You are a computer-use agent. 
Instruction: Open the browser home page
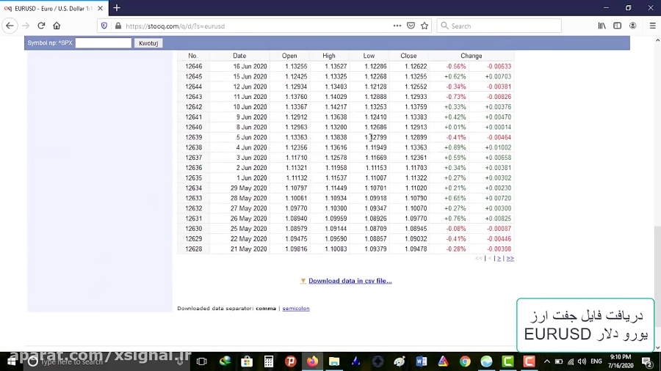point(57,26)
